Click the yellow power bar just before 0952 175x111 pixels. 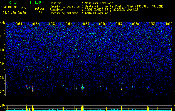33,108
